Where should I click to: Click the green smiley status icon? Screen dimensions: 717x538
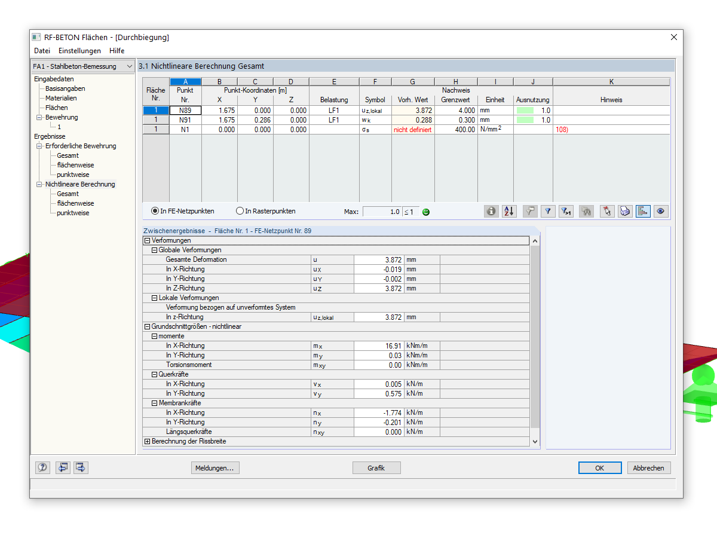pyautogui.click(x=426, y=212)
